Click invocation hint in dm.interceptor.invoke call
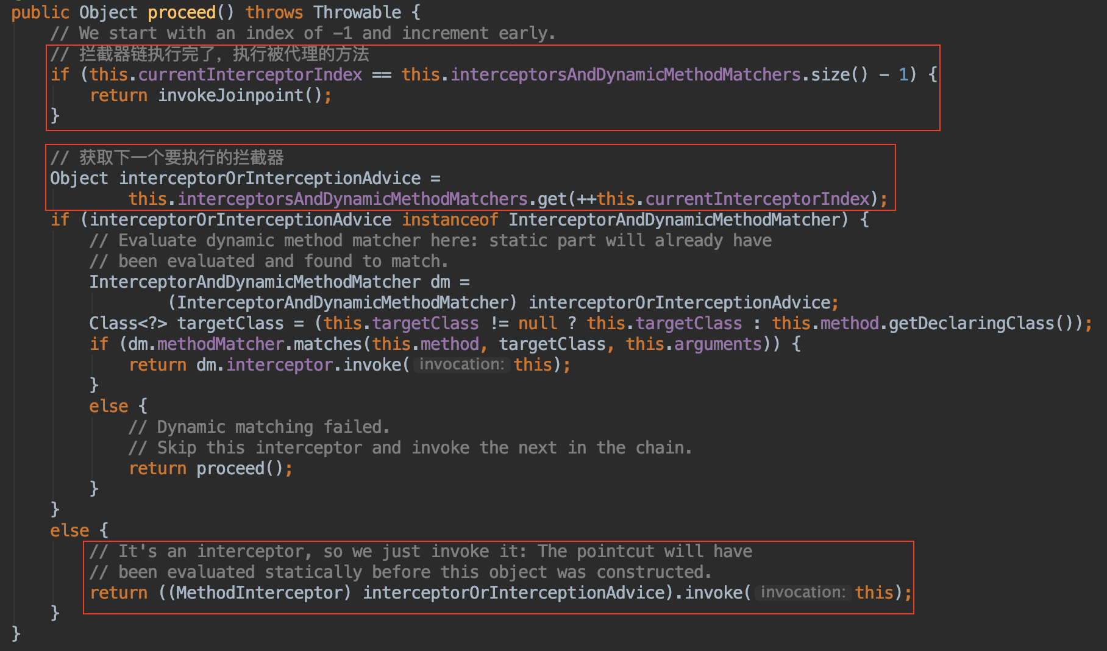Viewport: 1107px width, 651px height. (461, 365)
